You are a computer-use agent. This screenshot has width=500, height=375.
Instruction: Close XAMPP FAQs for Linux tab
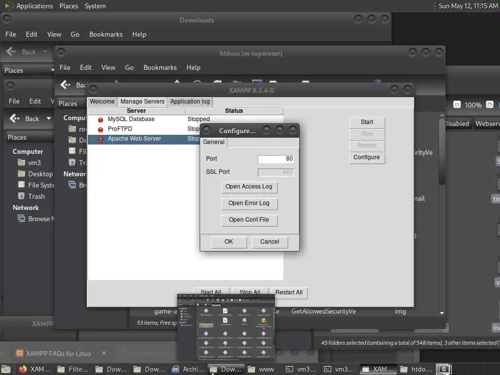104,353
